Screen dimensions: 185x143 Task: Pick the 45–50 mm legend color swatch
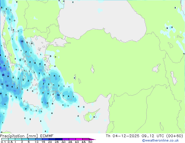[x=86, y=139]
